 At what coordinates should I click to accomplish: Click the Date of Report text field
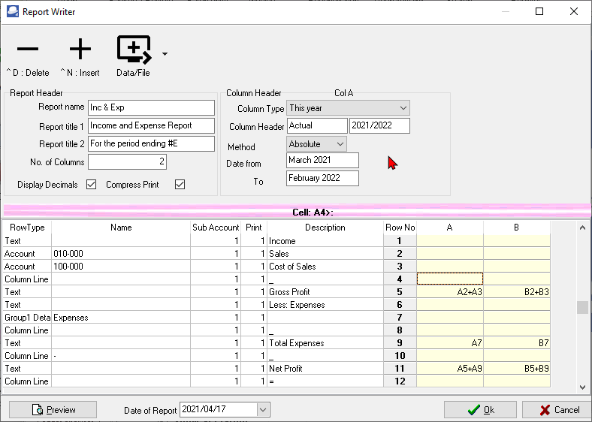pyautogui.click(x=219, y=409)
